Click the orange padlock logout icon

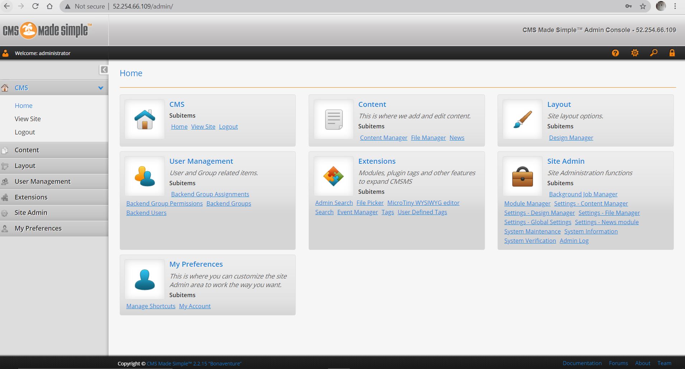click(x=672, y=53)
